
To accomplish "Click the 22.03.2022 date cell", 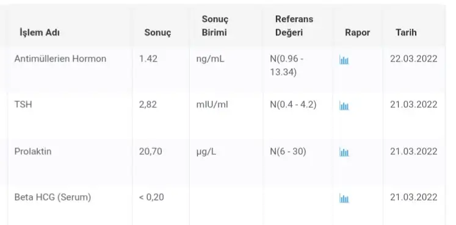I will coord(413,59).
